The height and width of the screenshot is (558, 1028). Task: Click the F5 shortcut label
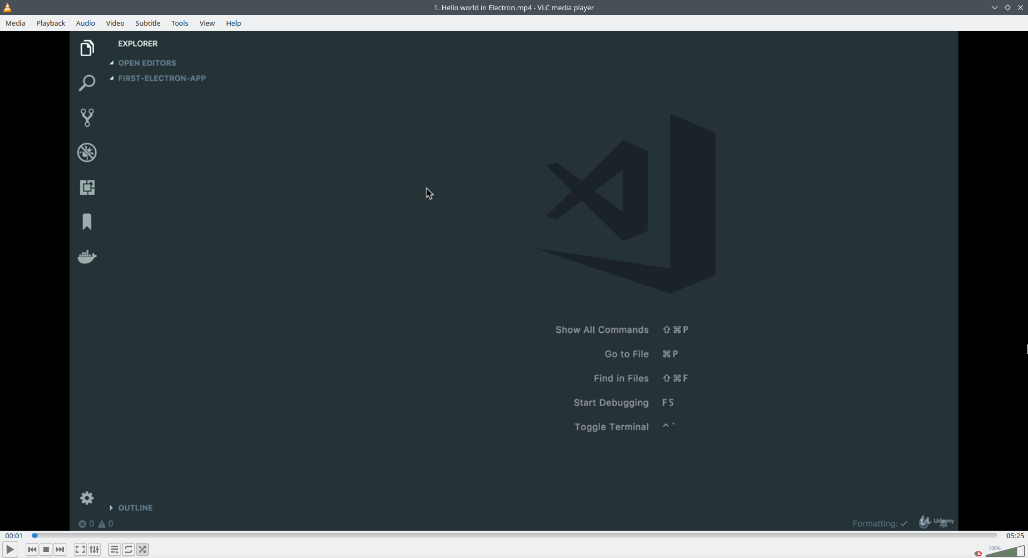pos(668,403)
